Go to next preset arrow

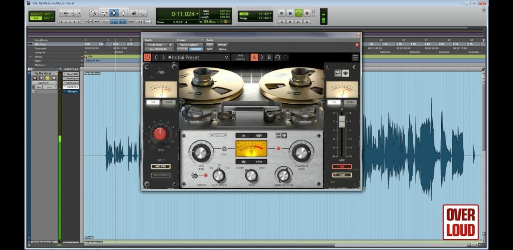click(163, 57)
